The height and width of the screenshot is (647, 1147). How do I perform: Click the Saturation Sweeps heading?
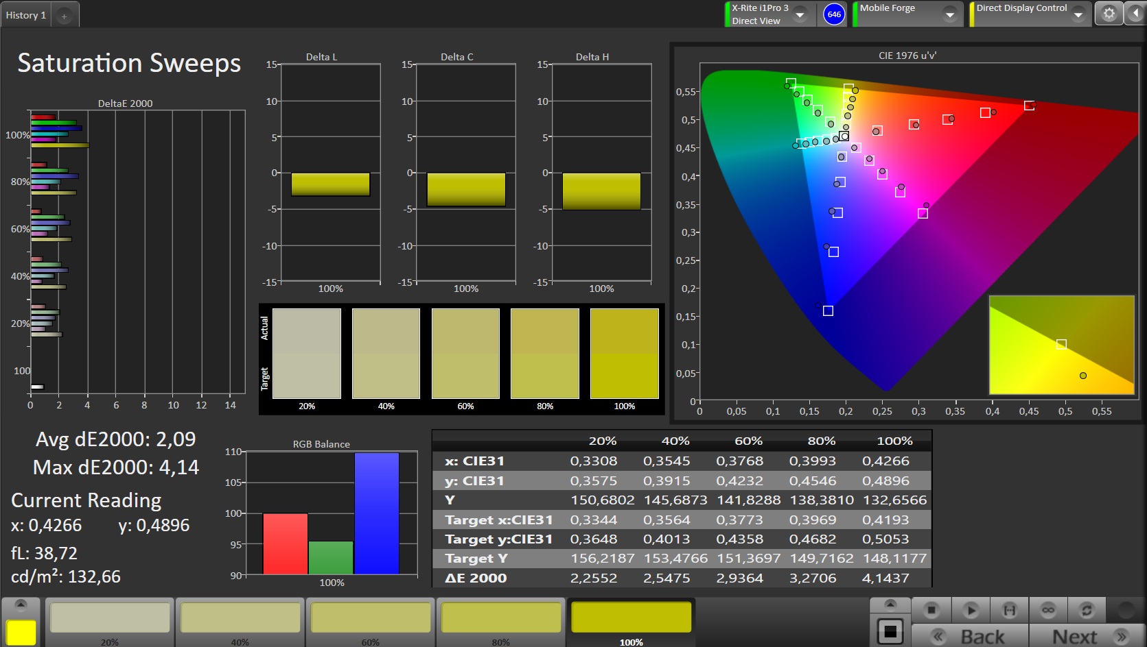click(129, 63)
